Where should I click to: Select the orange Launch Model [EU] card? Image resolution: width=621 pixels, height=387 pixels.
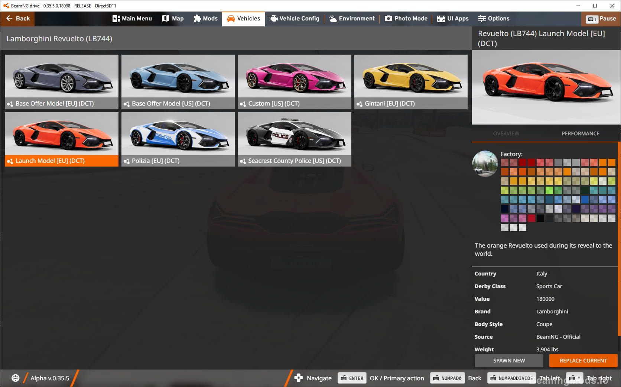pos(62,139)
